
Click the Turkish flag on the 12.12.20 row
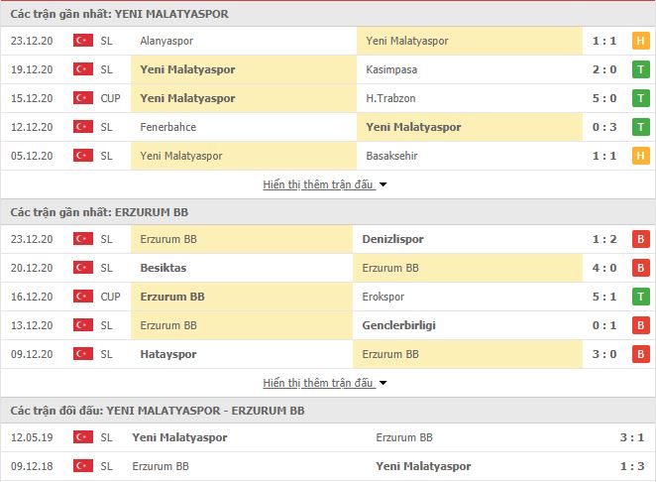83,127
